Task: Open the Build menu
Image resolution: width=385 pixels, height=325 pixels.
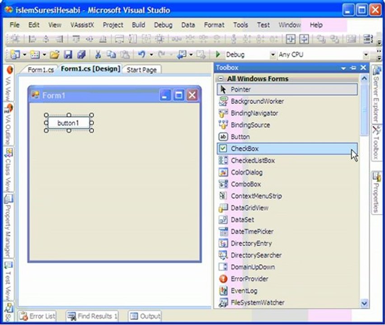Action: click(138, 25)
